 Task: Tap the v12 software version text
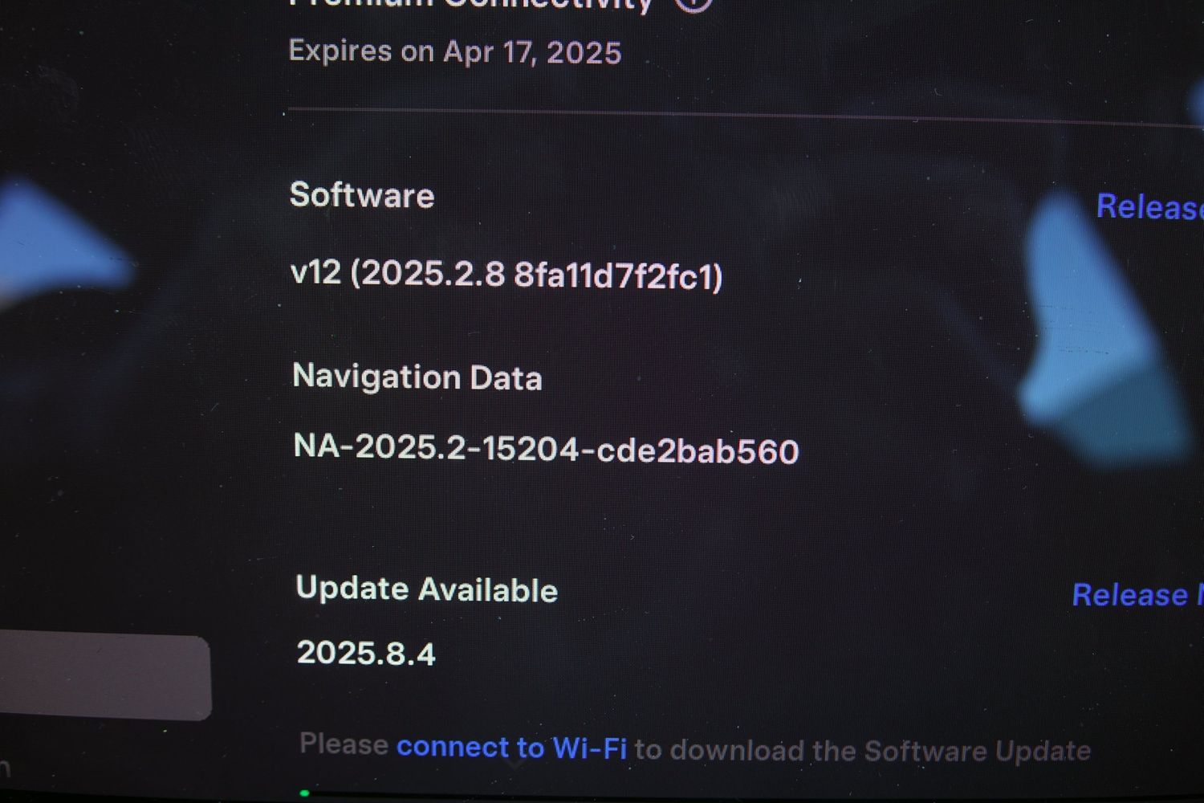click(315, 273)
